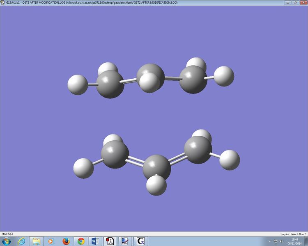Open the Windows Start menu
The height and width of the screenshot is (246, 308).
(x=6, y=241)
